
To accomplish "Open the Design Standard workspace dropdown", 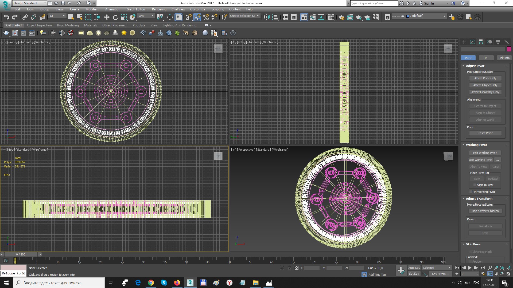I will click(x=29, y=3).
